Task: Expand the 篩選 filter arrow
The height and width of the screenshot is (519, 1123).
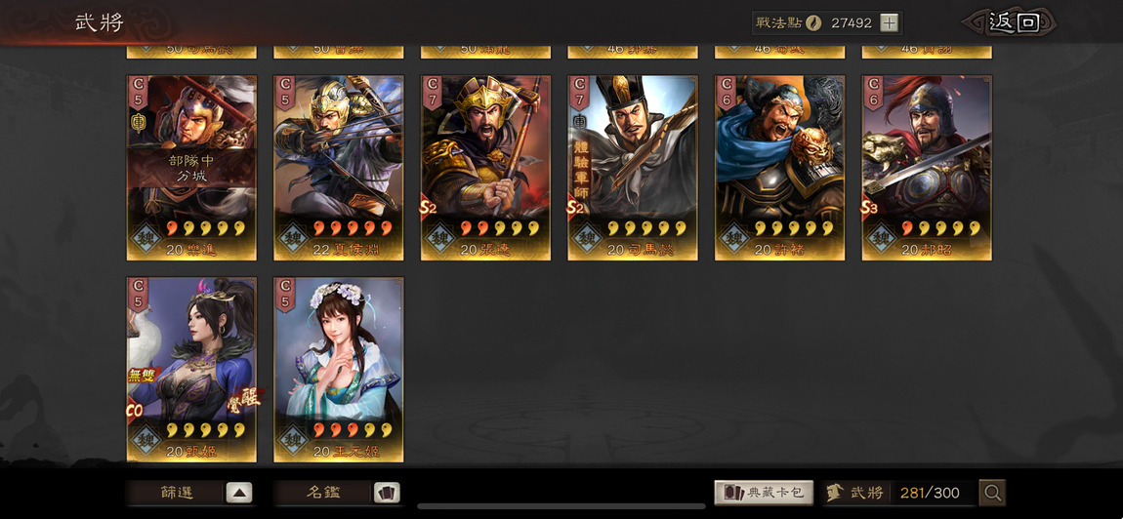Action: coord(239,493)
